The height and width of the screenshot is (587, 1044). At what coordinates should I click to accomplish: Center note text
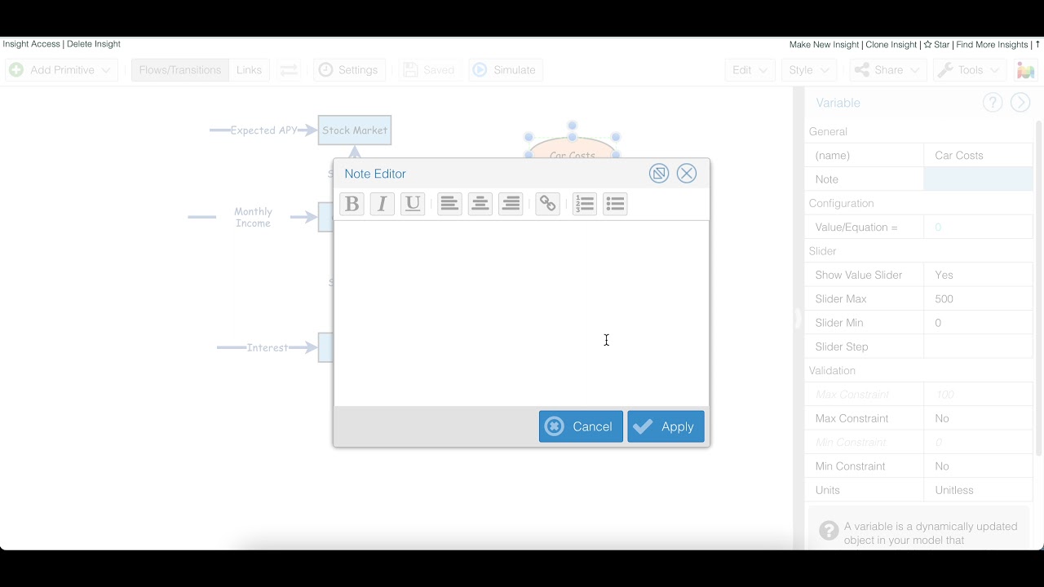coord(480,204)
